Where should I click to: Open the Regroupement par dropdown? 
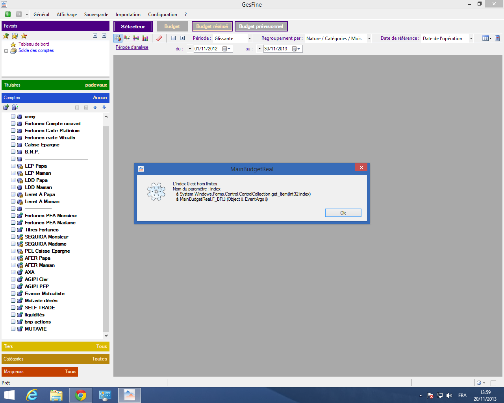click(x=369, y=39)
